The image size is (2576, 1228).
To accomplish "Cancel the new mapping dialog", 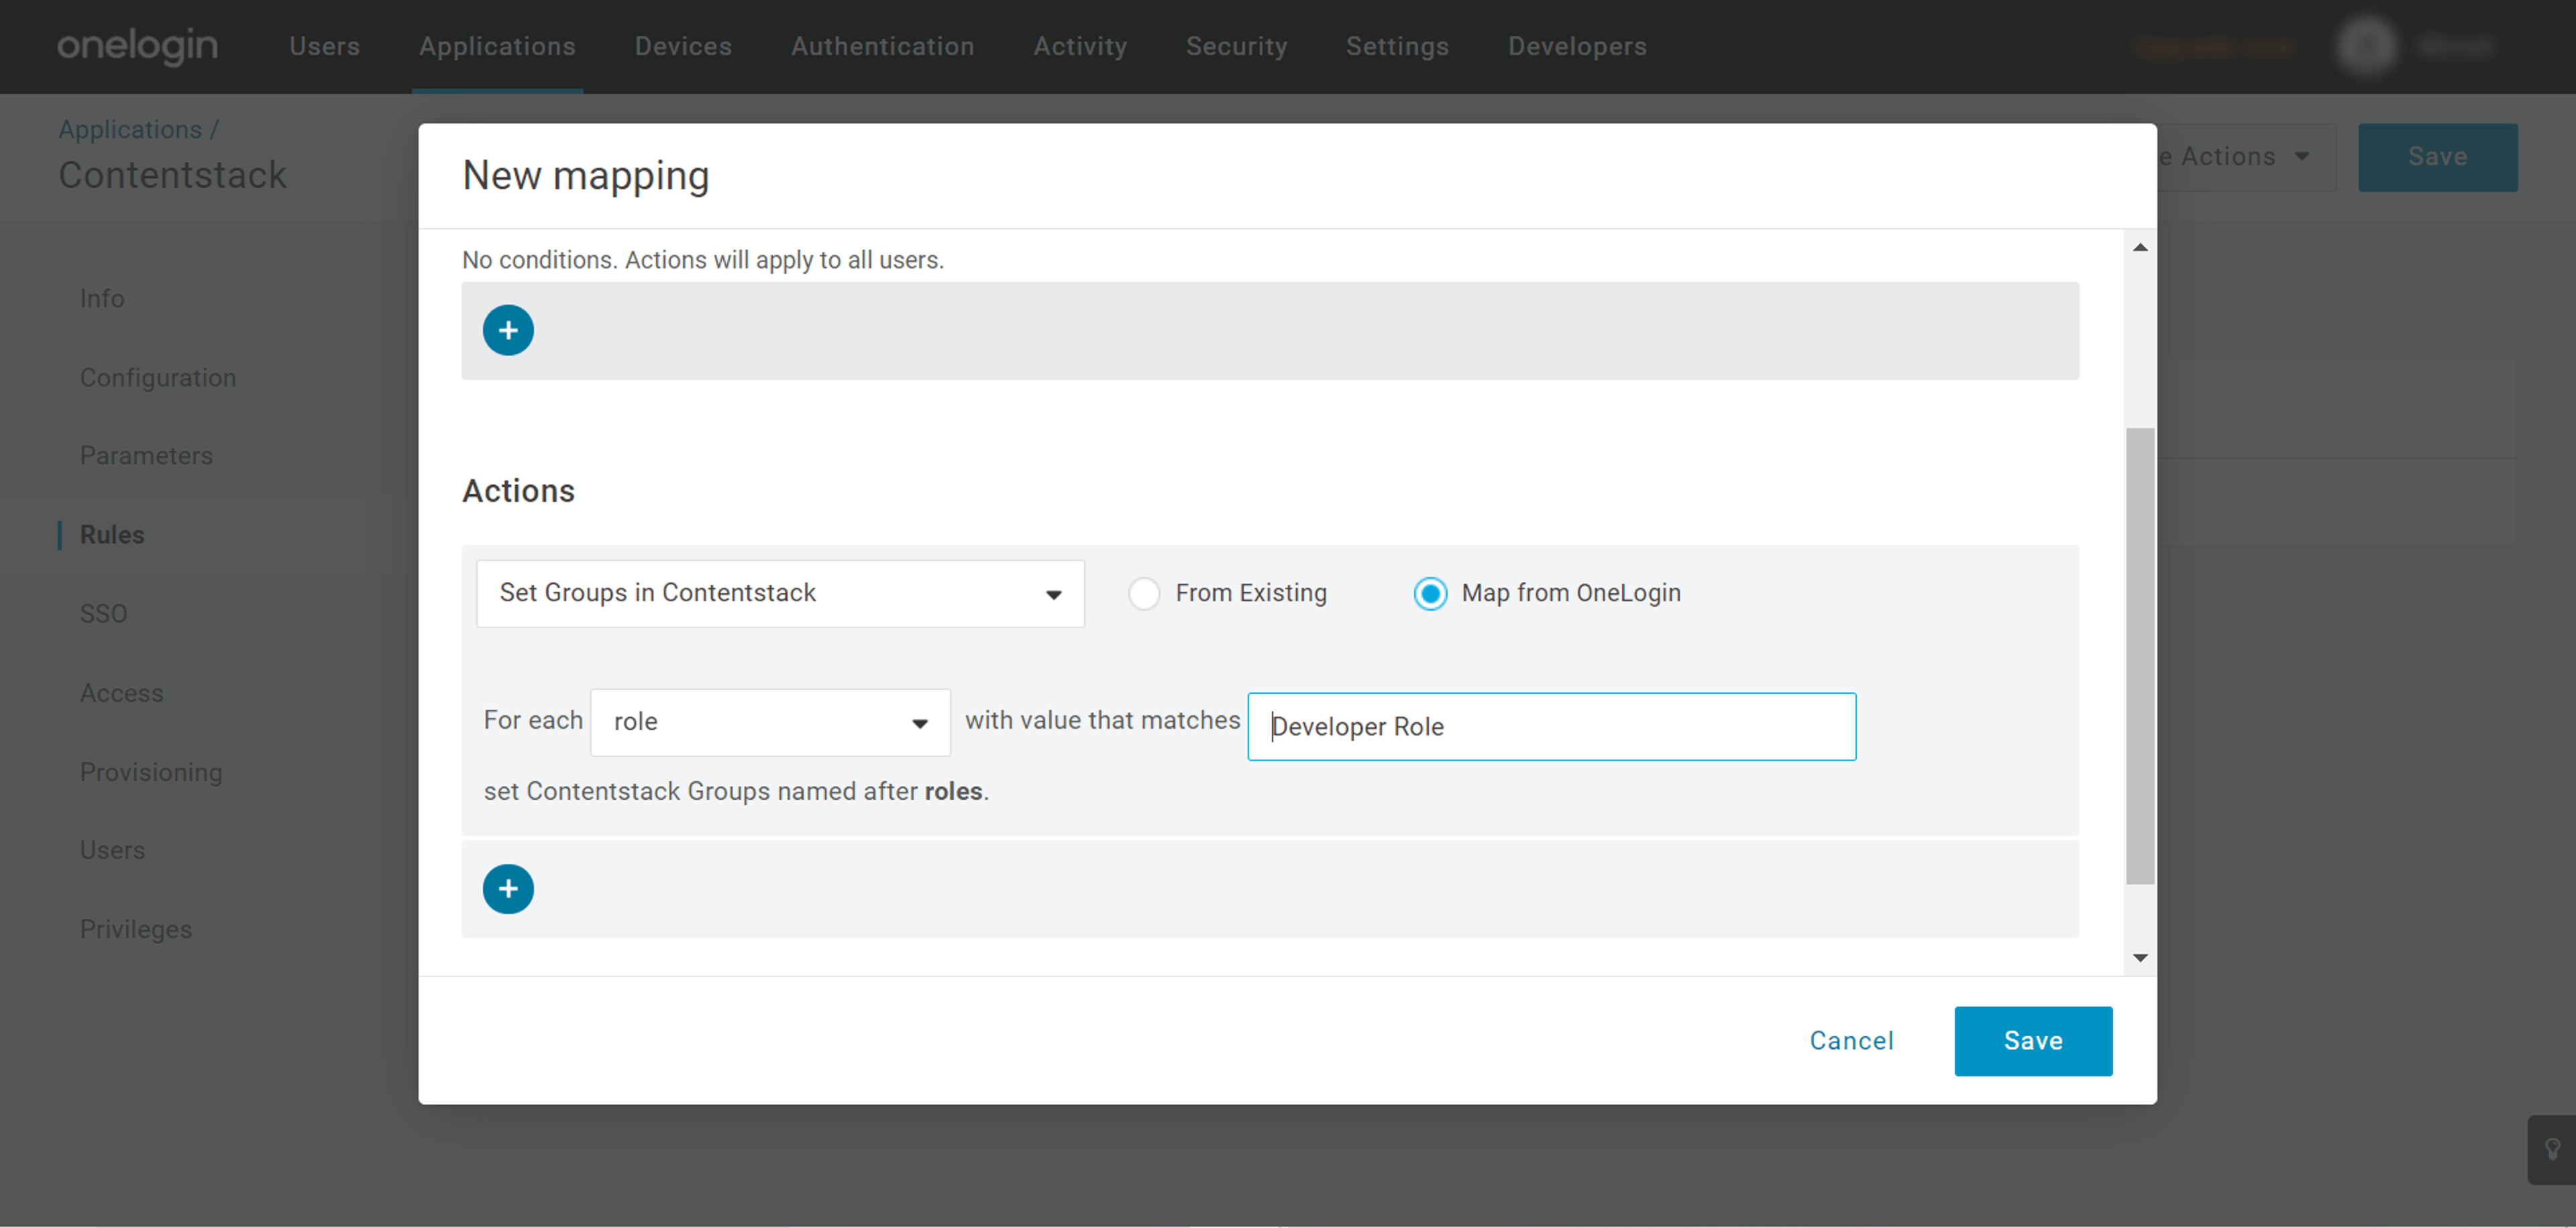I will tap(1851, 1040).
